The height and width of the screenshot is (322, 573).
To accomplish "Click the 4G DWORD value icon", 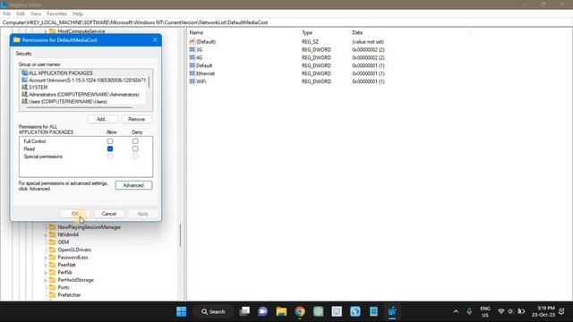I will tap(192, 57).
